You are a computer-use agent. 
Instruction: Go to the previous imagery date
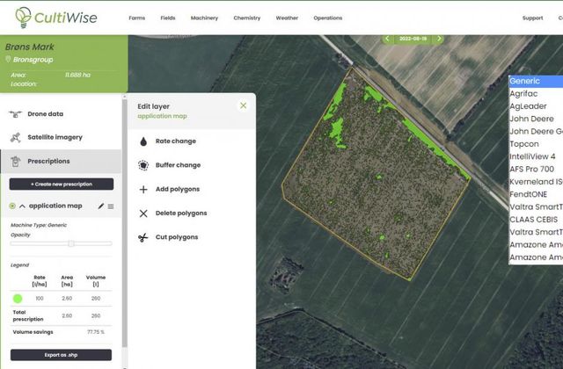386,39
